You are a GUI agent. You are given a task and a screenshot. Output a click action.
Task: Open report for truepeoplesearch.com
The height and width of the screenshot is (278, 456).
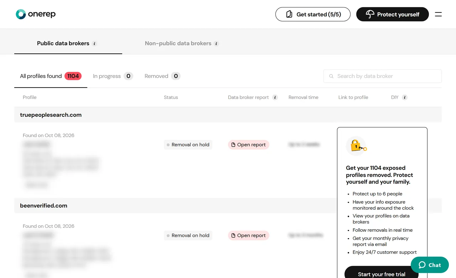249,145
